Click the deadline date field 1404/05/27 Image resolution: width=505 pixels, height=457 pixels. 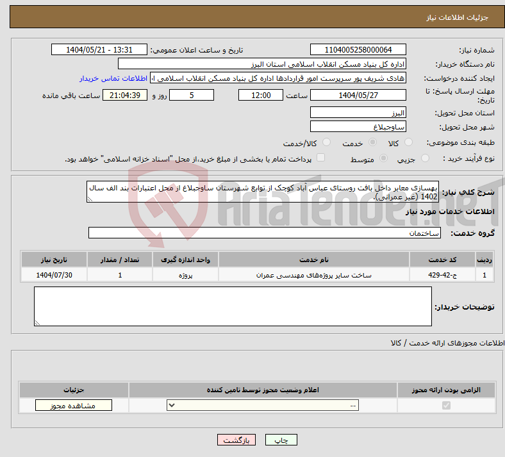(x=358, y=95)
